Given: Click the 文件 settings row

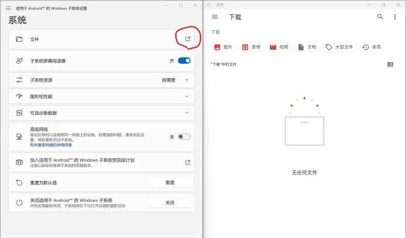Looking at the screenshot, I should (x=101, y=39).
